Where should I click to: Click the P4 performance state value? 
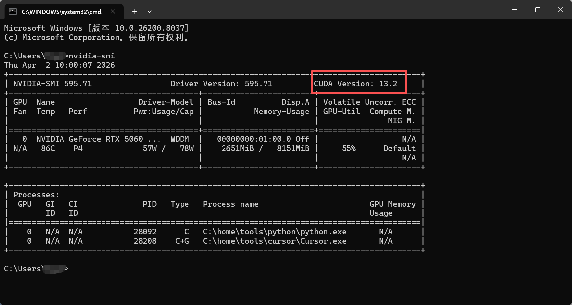pos(78,148)
